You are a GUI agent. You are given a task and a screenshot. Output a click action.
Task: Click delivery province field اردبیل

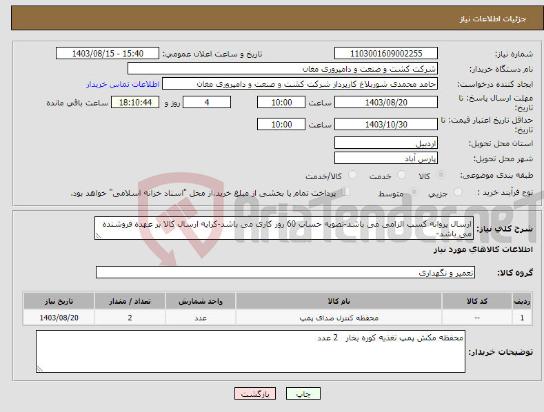coord(386,143)
